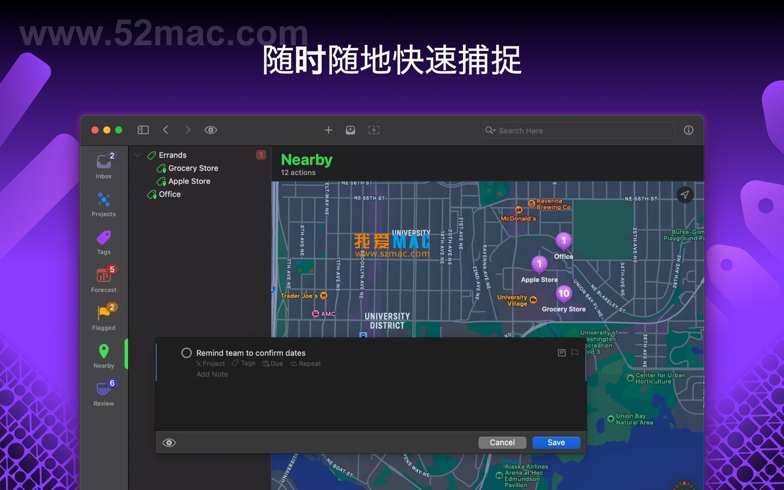Screen dimensions: 784x490
Task: Go forward with the right chevron
Action: point(188,130)
